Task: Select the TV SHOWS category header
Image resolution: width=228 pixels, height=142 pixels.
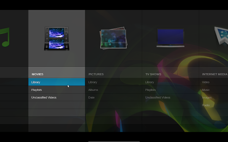Action: click(x=153, y=74)
